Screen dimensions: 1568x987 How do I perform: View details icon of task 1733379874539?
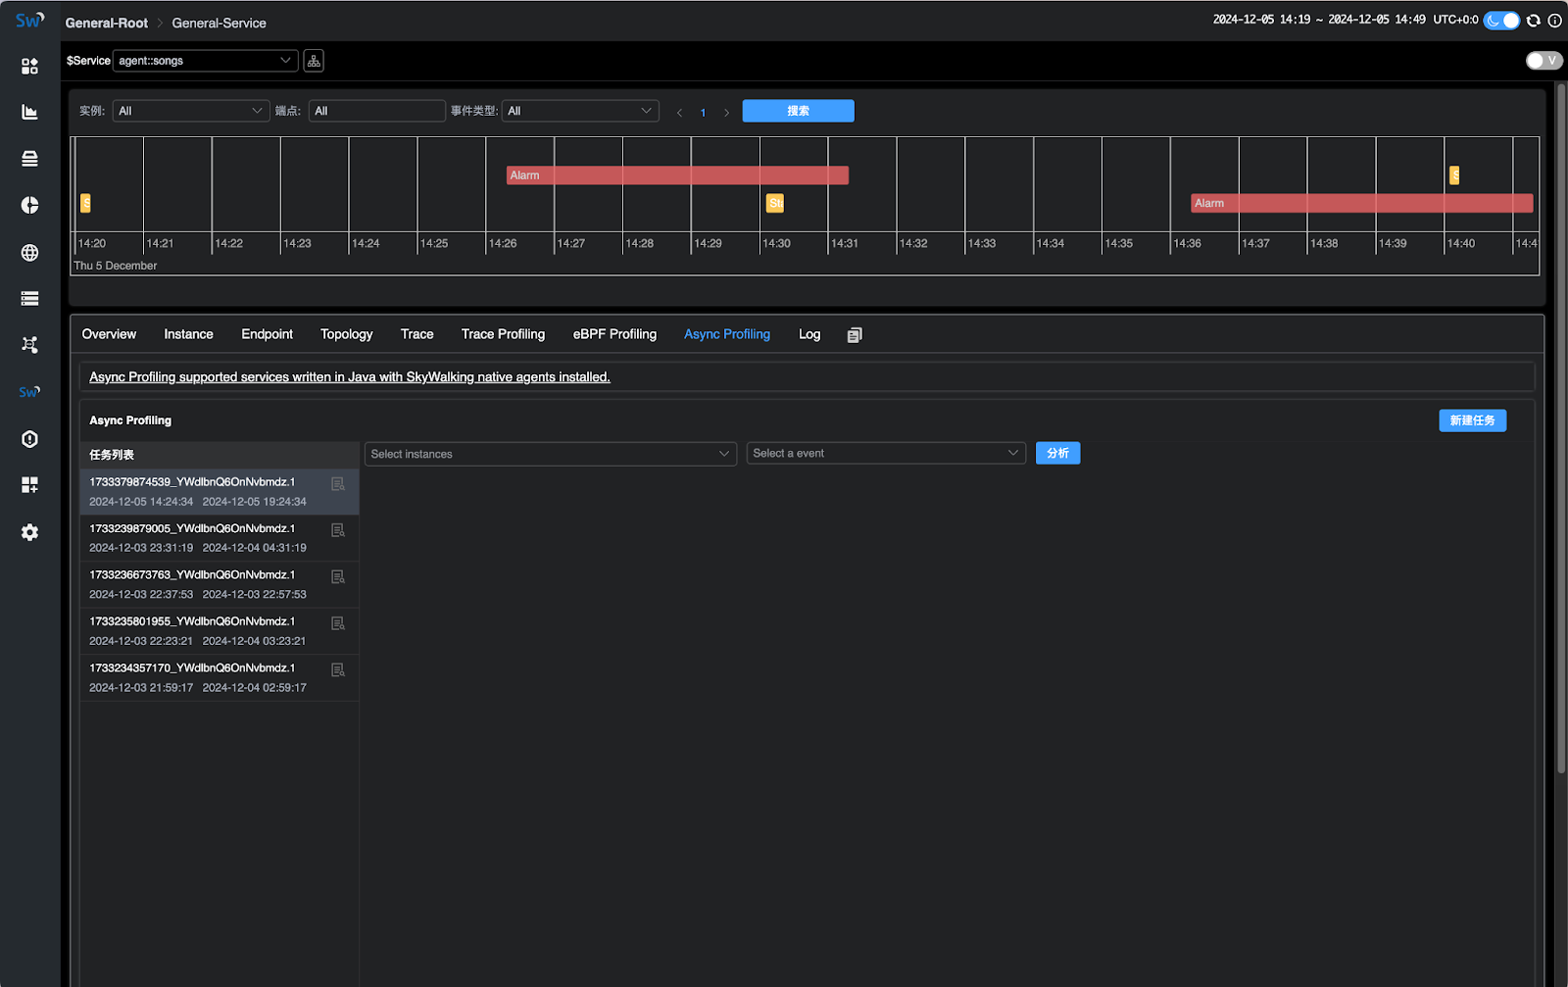[x=338, y=484]
